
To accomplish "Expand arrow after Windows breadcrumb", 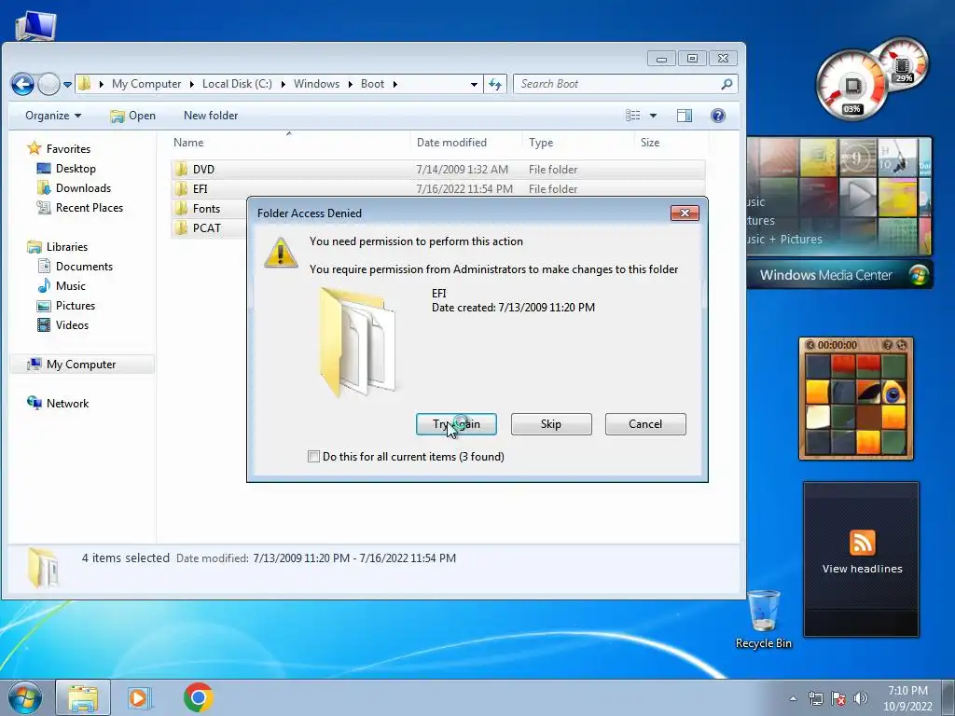I will tap(351, 84).
